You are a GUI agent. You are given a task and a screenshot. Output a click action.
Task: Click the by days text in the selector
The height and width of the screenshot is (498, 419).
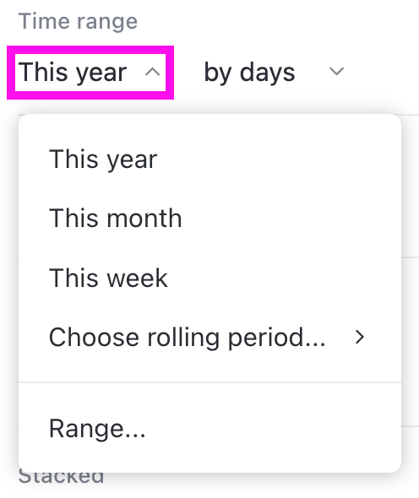tap(249, 73)
